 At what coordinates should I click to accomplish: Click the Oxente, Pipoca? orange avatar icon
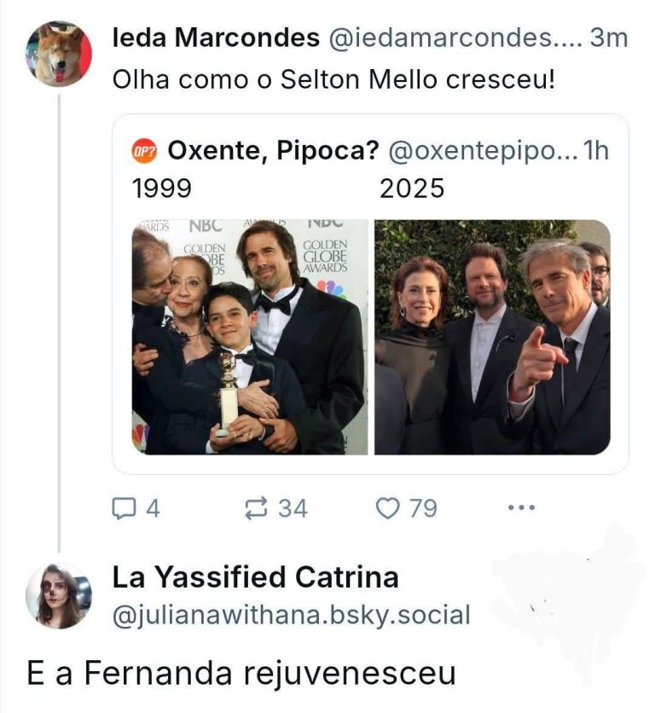tap(145, 151)
